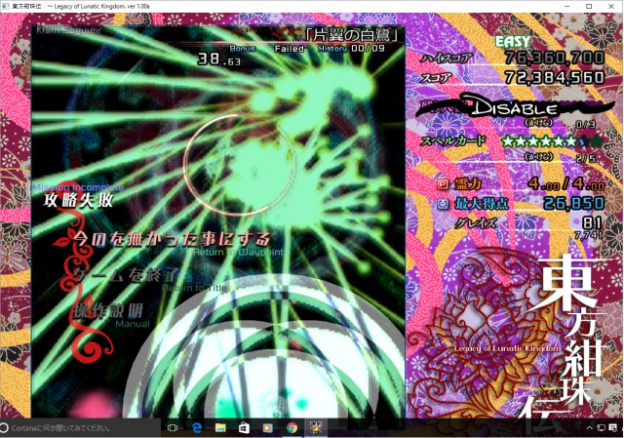
Task: Click the blue point item icon beside 最大得点
Action: [x=443, y=204]
